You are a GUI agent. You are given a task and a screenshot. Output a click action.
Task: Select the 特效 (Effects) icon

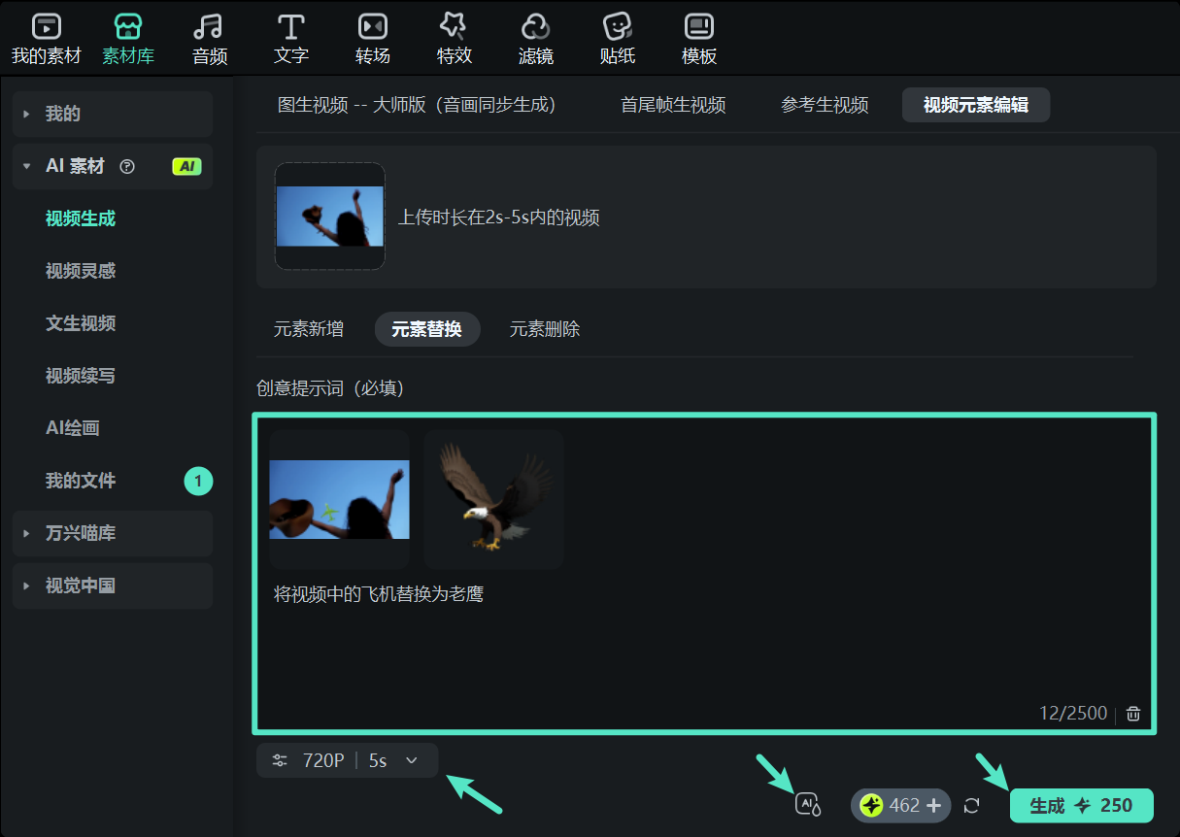coord(454,27)
